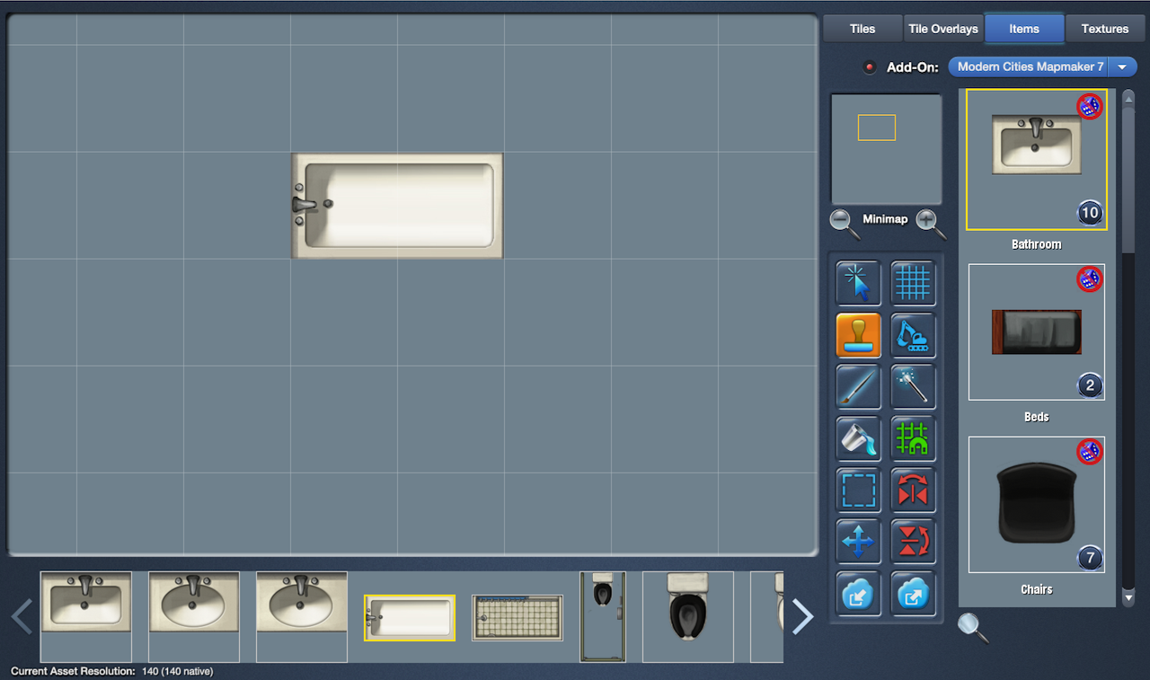
Task: Zoom in the minimap with plus magnifier
Action: pos(929,222)
